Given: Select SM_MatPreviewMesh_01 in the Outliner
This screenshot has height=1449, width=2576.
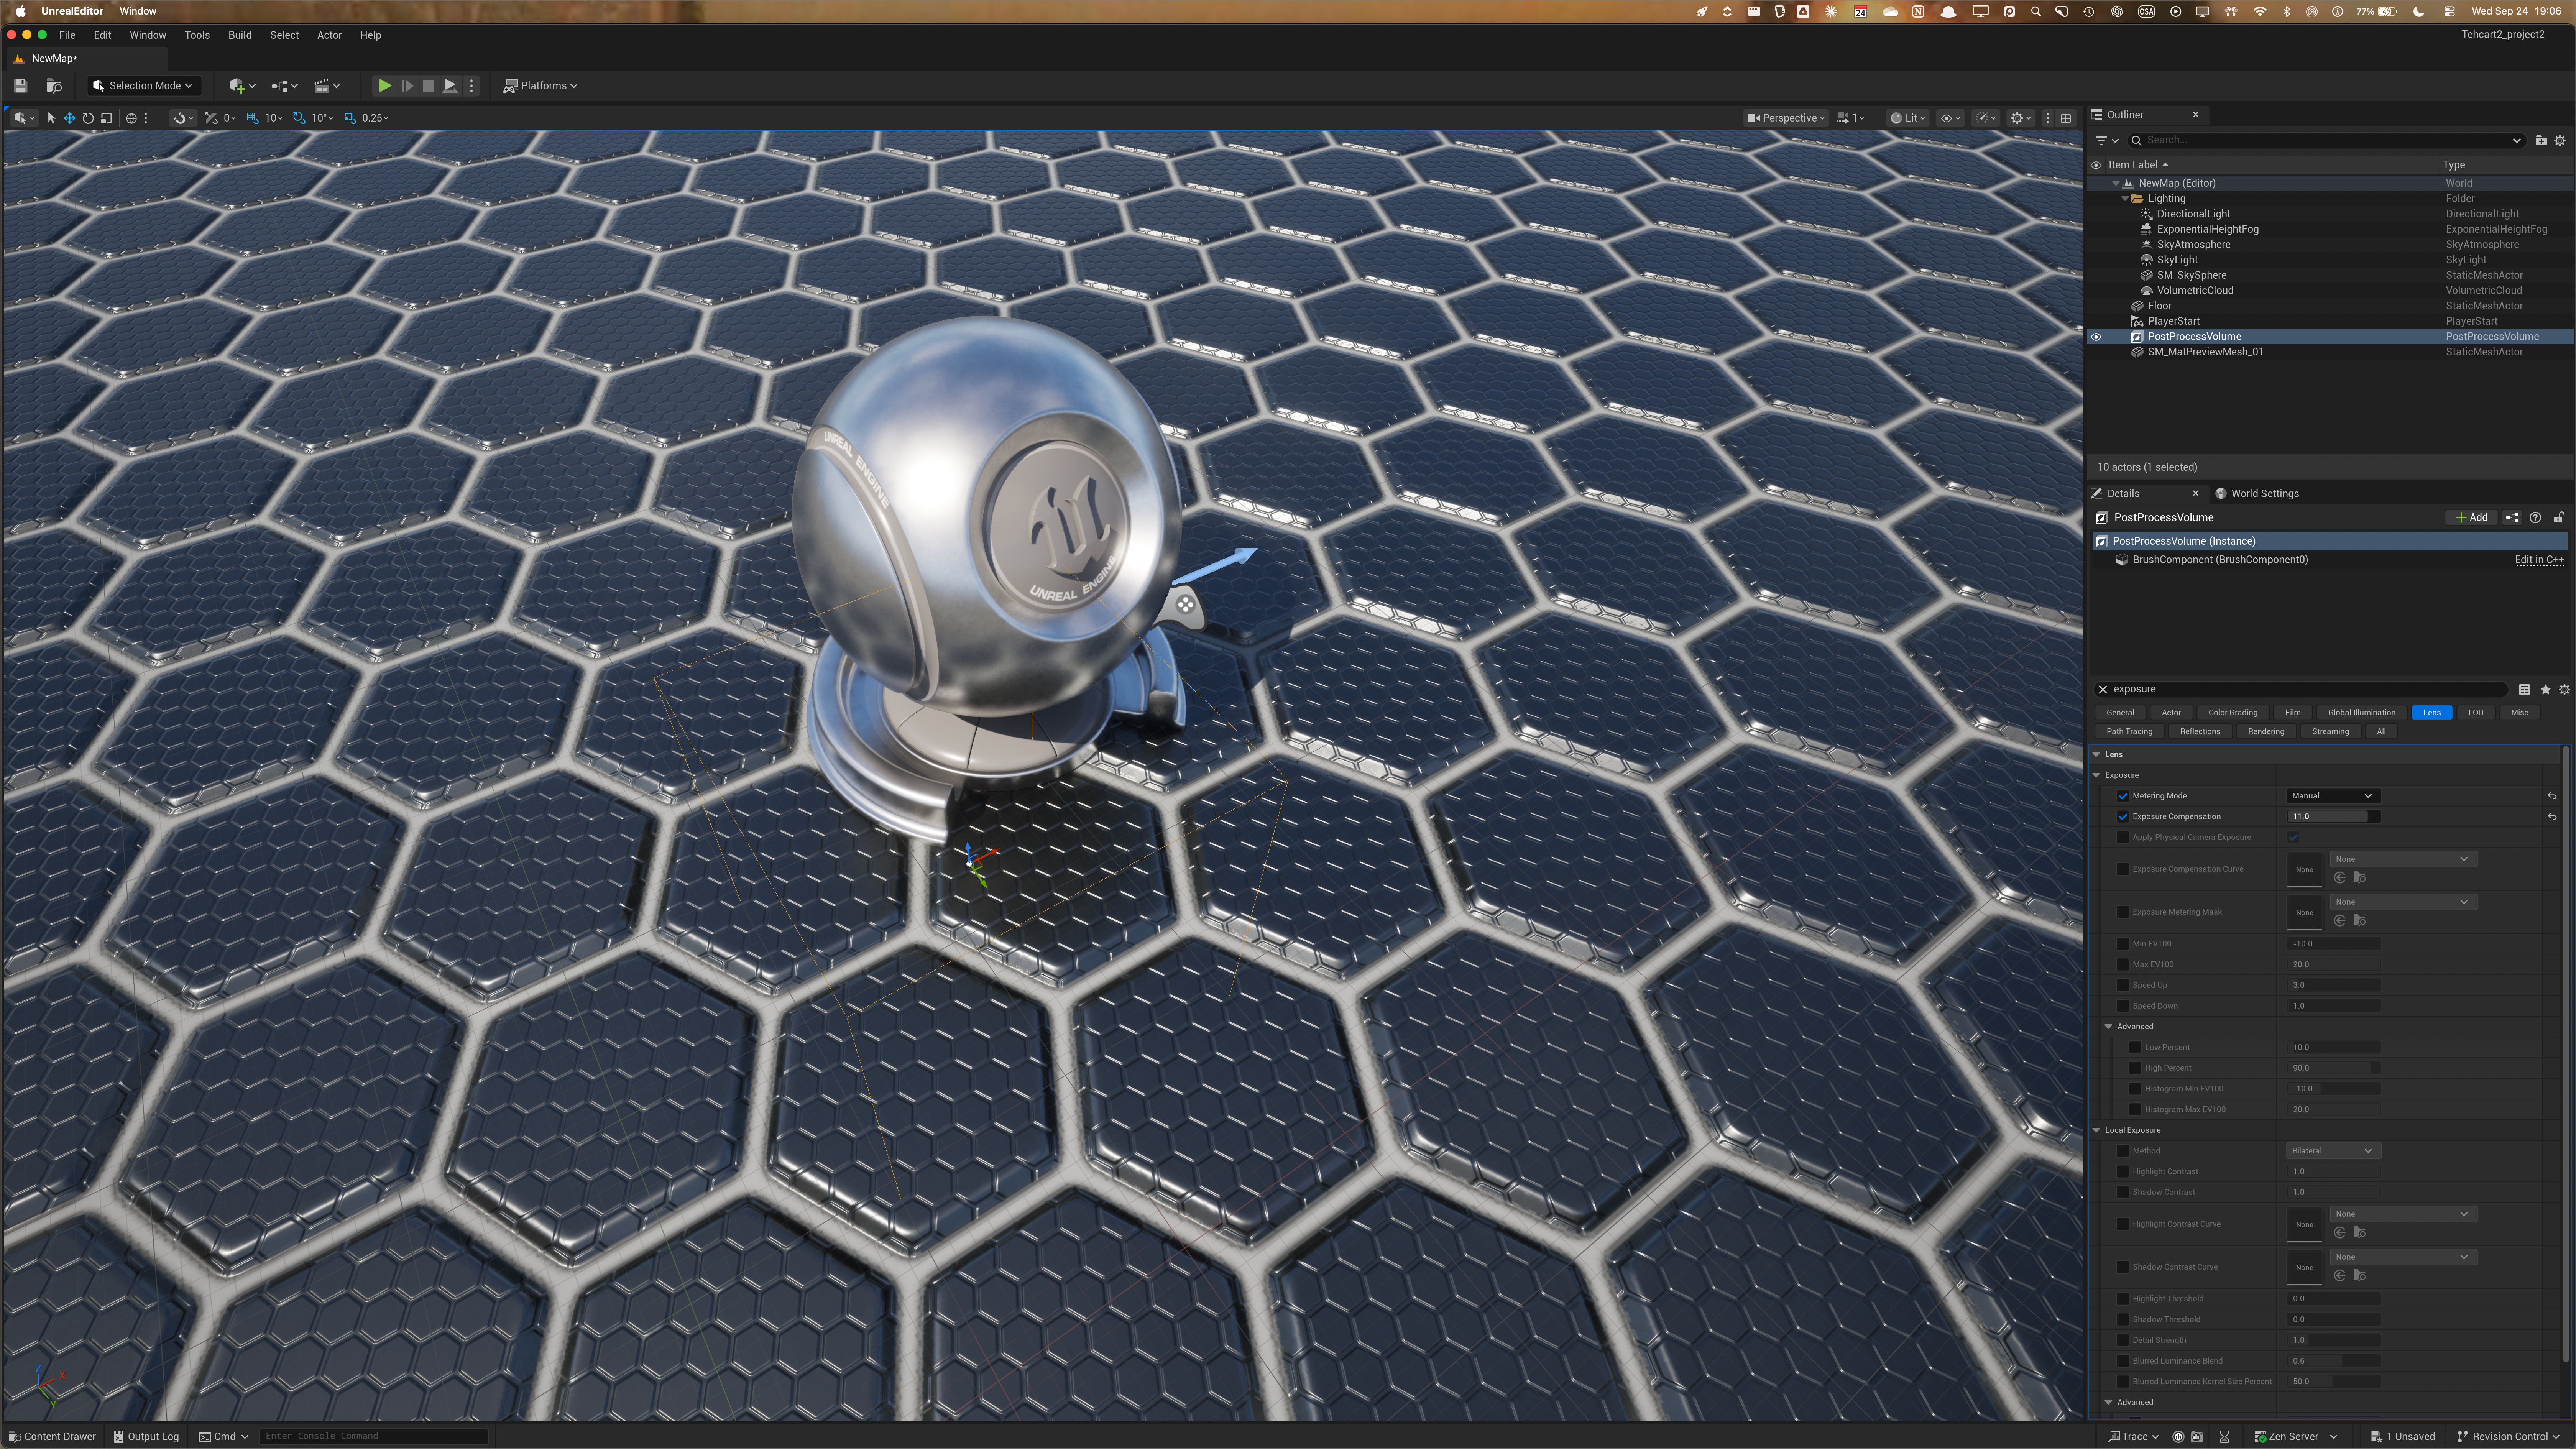Looking at the screenshot, I should click(x=2205, y=352).
